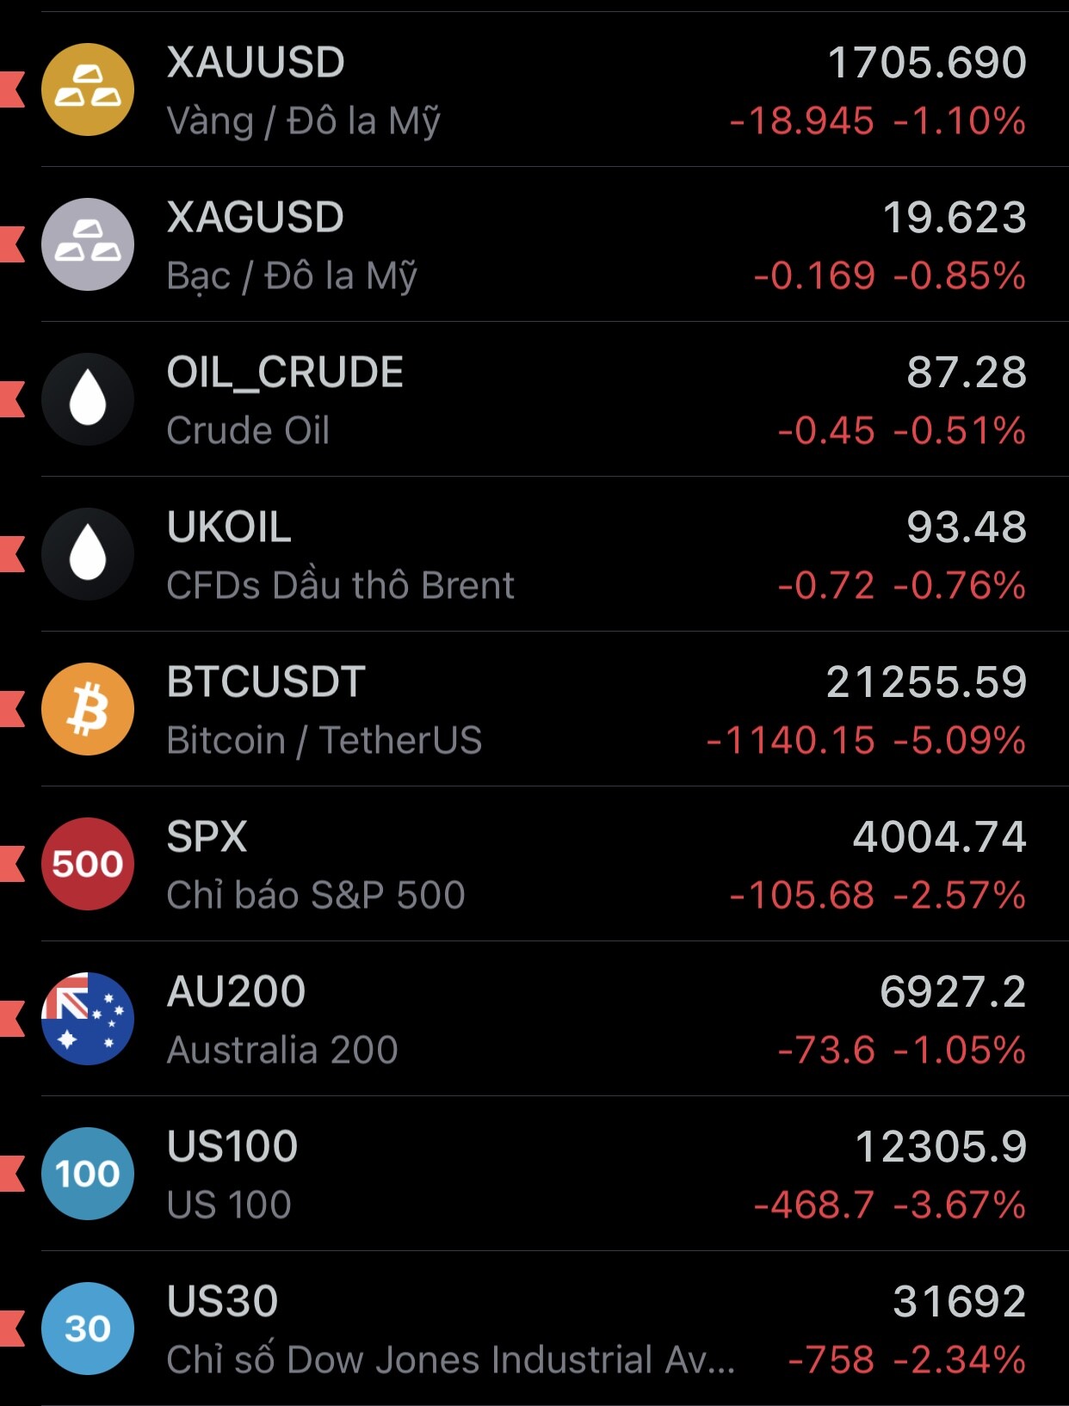Tap the OIL_CRUDE oil drop icon
This screenshot has height=1406, width=1069.
[88, 399]
